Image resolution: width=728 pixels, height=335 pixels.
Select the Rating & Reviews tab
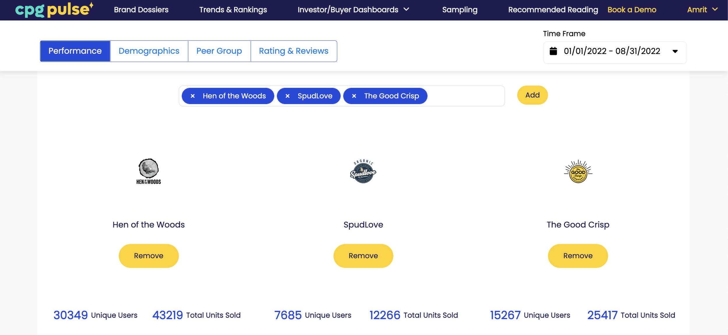[294, 51]
